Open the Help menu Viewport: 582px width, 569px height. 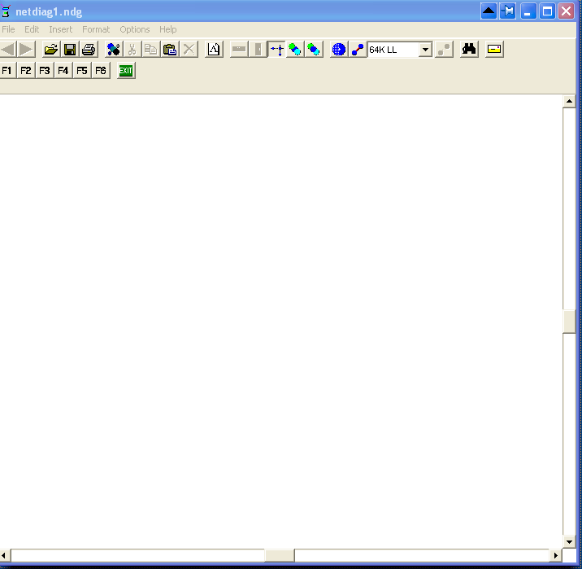click(x=168, y=29)
